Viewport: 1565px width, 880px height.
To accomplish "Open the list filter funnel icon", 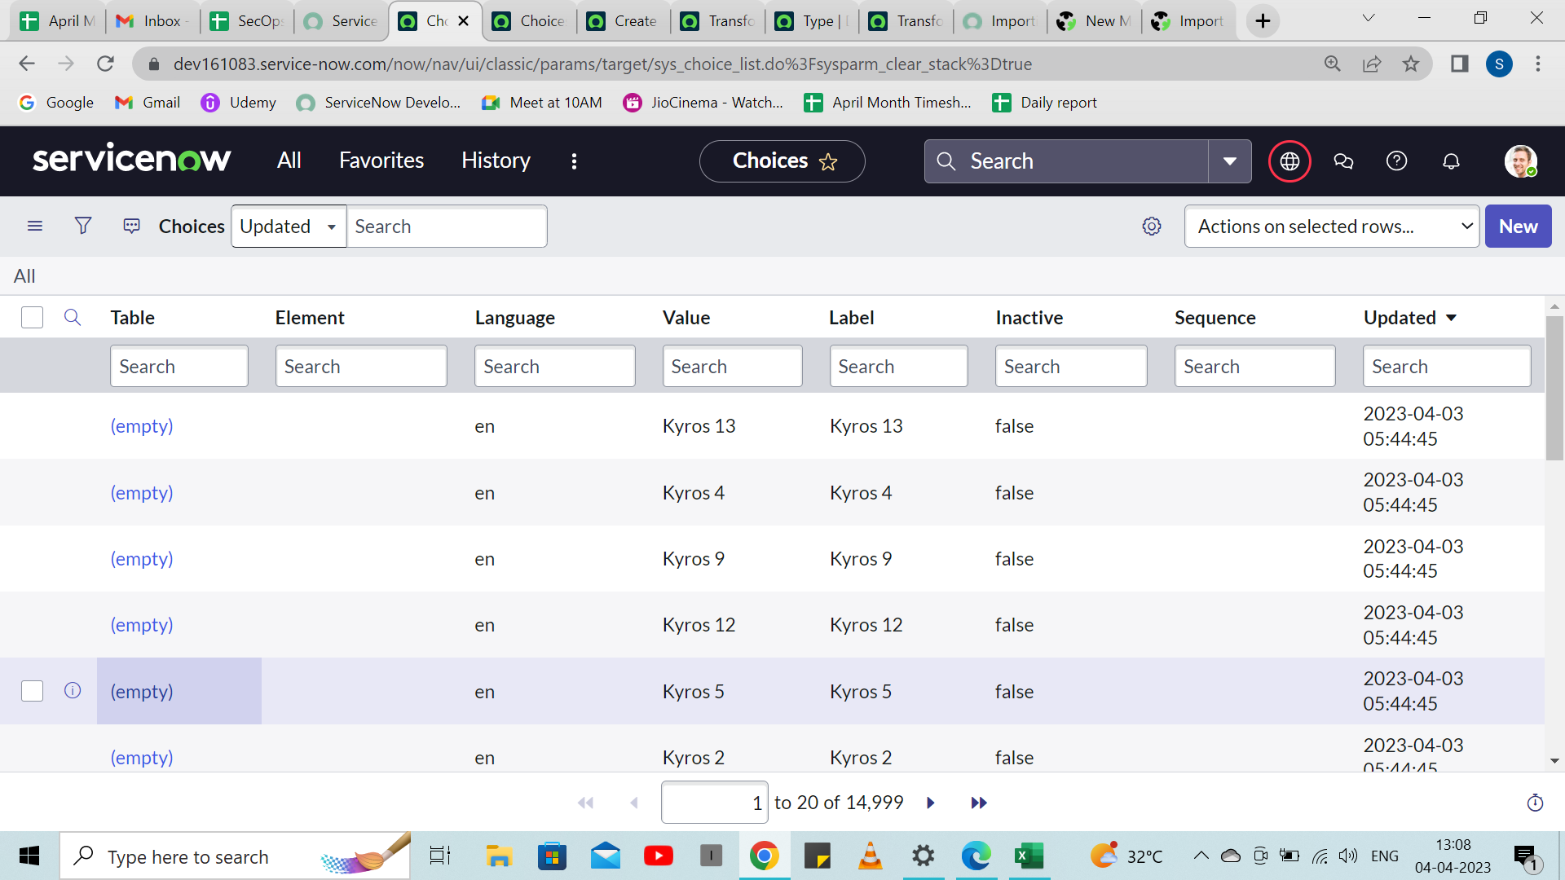I will point(83,226).
